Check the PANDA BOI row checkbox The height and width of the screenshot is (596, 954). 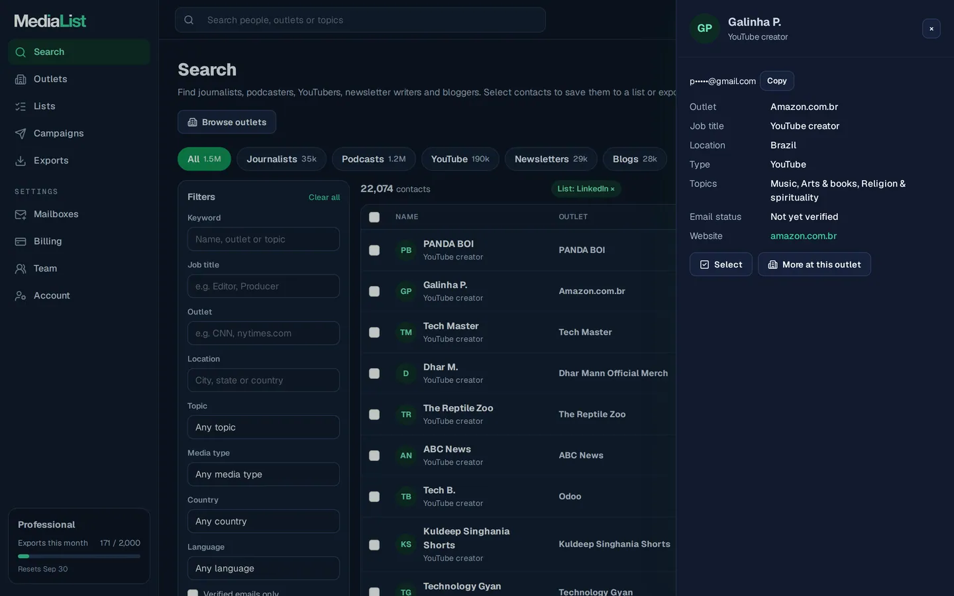coord(374,250)
